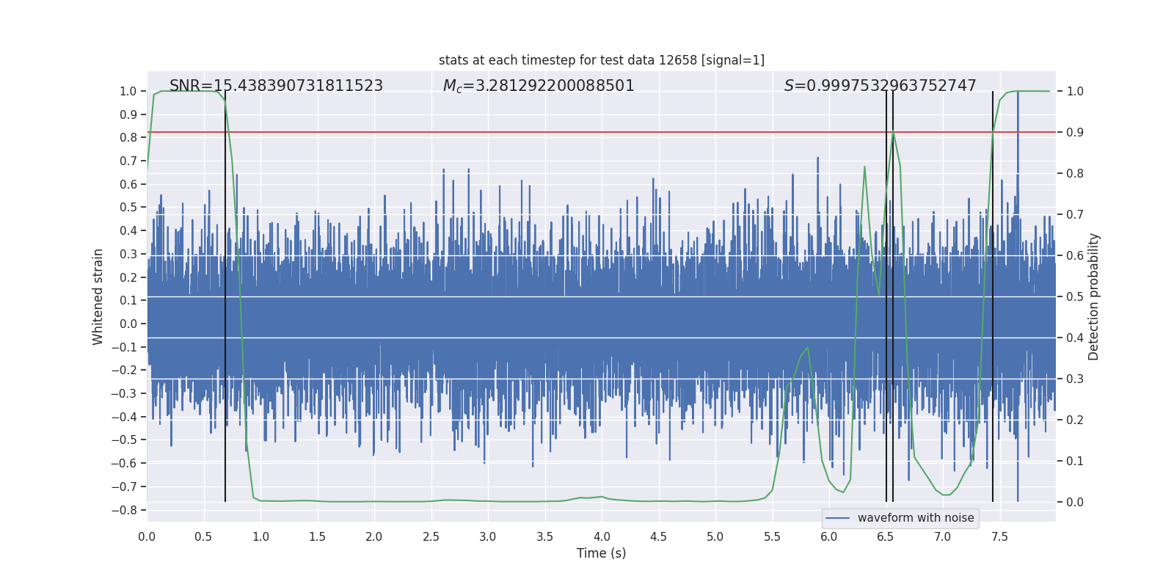The width and height of the screenshot is (1174, 587).
Task: Click the 2.5 tick on the time axis
Action: click(x=431, y=536)
